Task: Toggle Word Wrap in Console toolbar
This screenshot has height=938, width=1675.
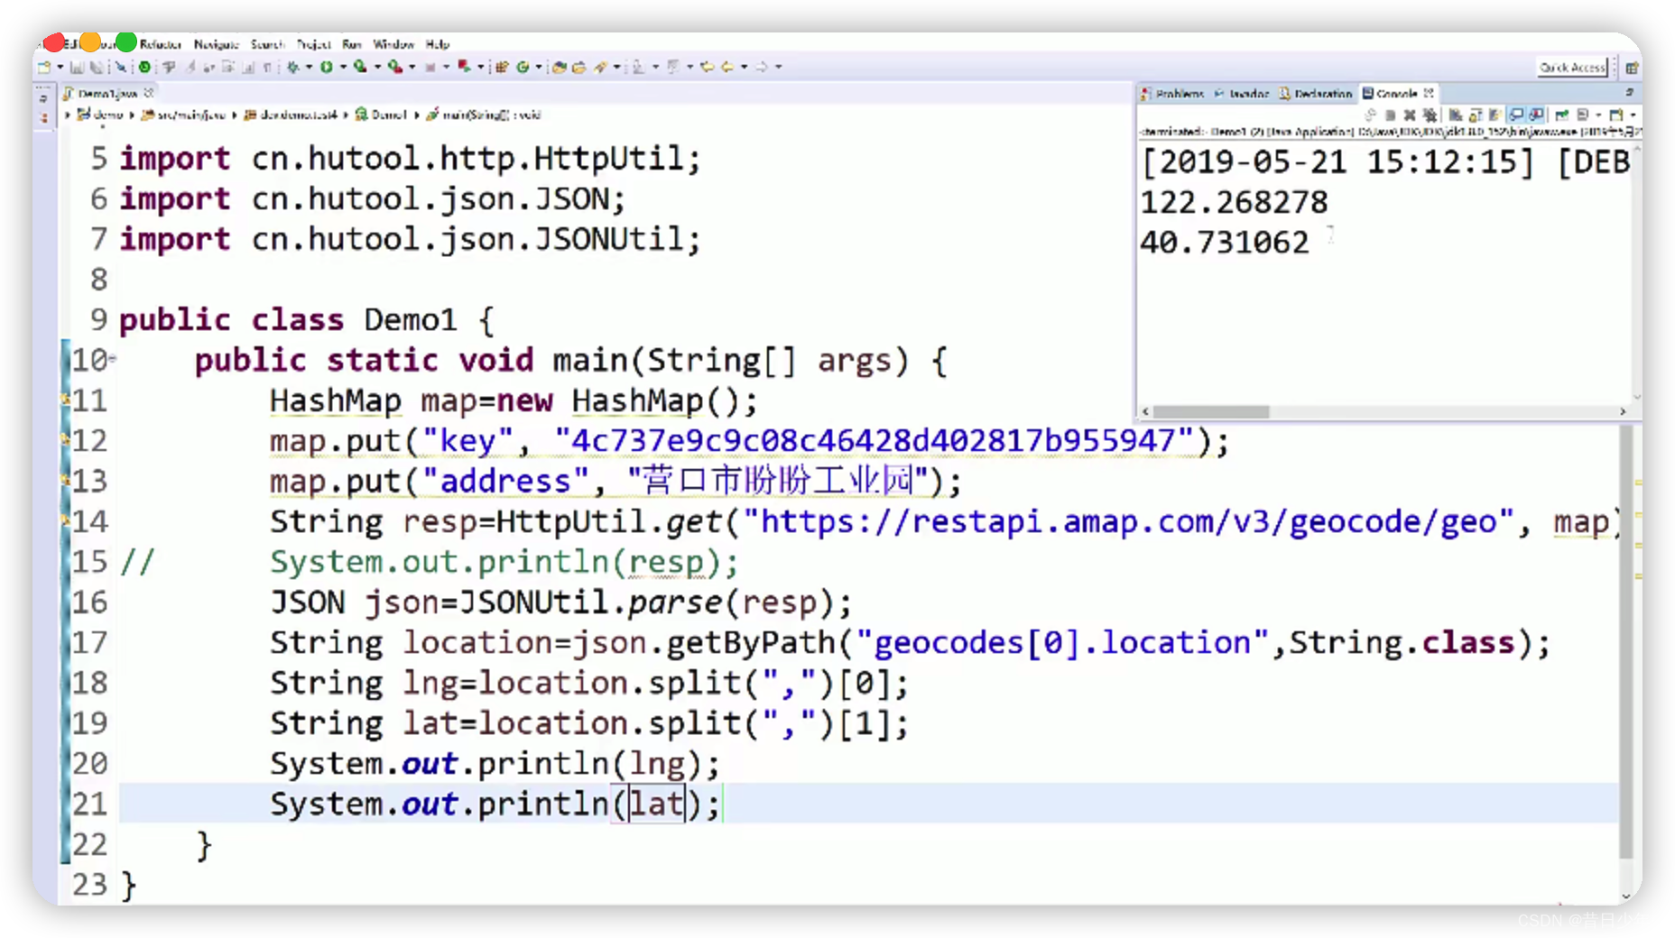Action: [x=1495, y=115]
